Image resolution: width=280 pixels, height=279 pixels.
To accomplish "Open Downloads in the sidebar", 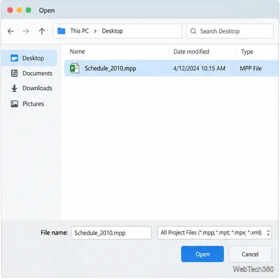I will coord(32,88).
